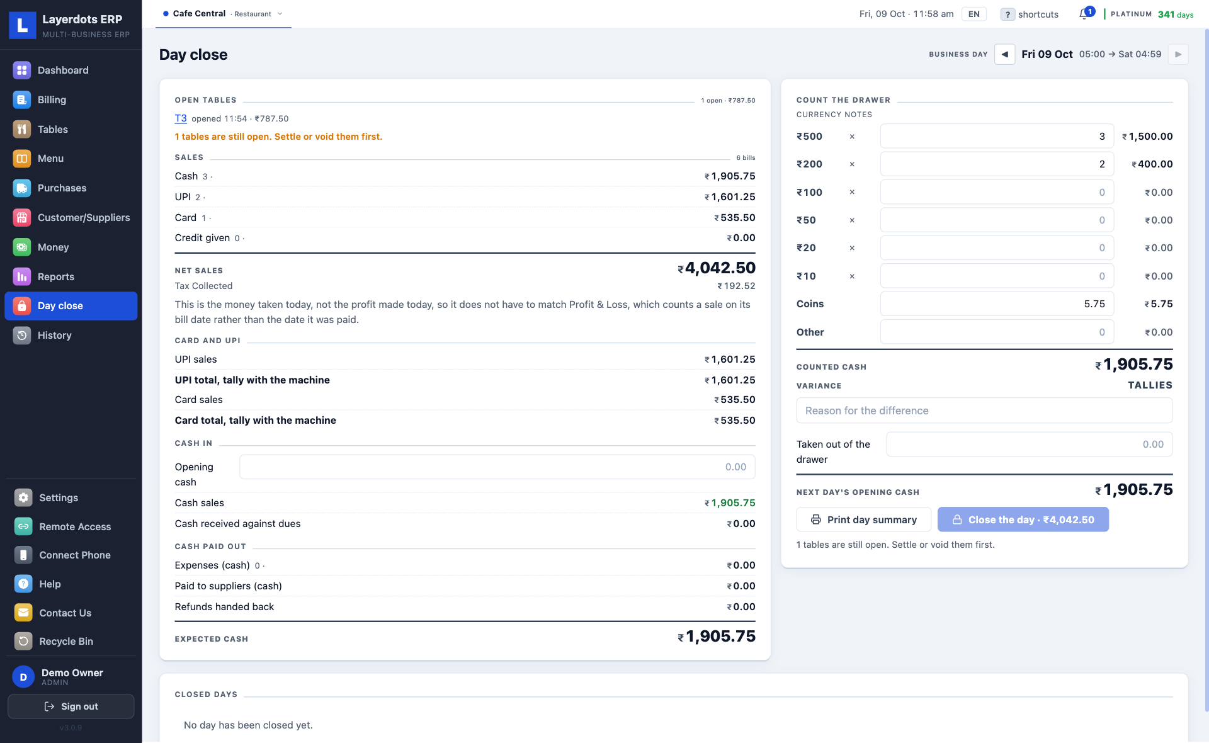
Task: Click the Billing sidebar icon
Action: point(22,99)
